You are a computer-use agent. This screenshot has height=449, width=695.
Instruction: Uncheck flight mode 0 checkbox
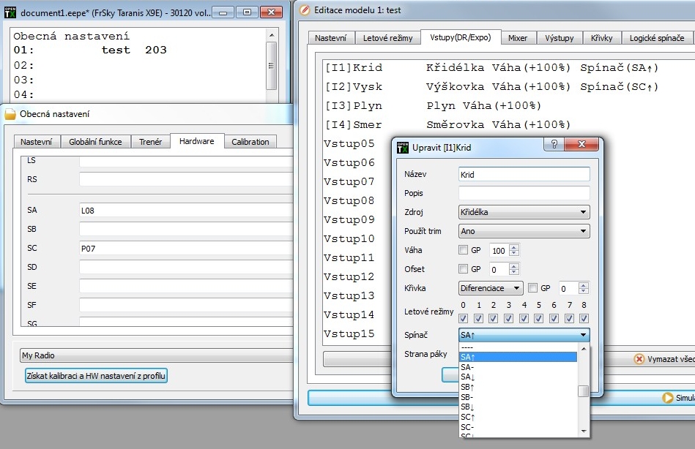[x=463, y=319]
